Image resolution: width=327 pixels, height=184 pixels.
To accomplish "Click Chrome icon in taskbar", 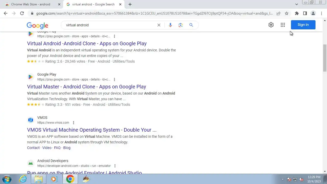I will click(70, 179).
